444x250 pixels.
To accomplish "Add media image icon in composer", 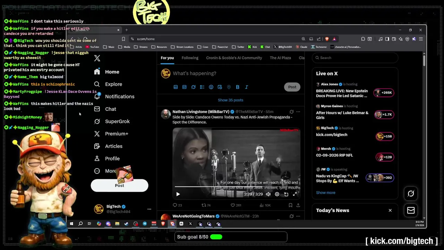I will 176,87.
